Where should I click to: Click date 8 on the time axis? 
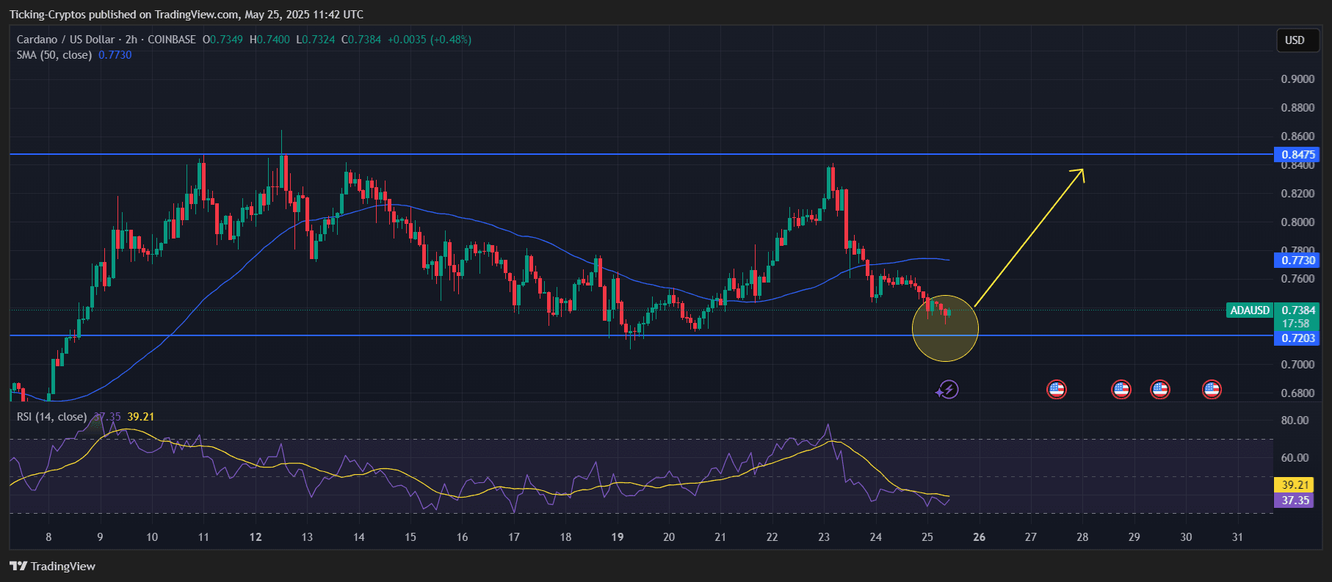pos(48,537)
